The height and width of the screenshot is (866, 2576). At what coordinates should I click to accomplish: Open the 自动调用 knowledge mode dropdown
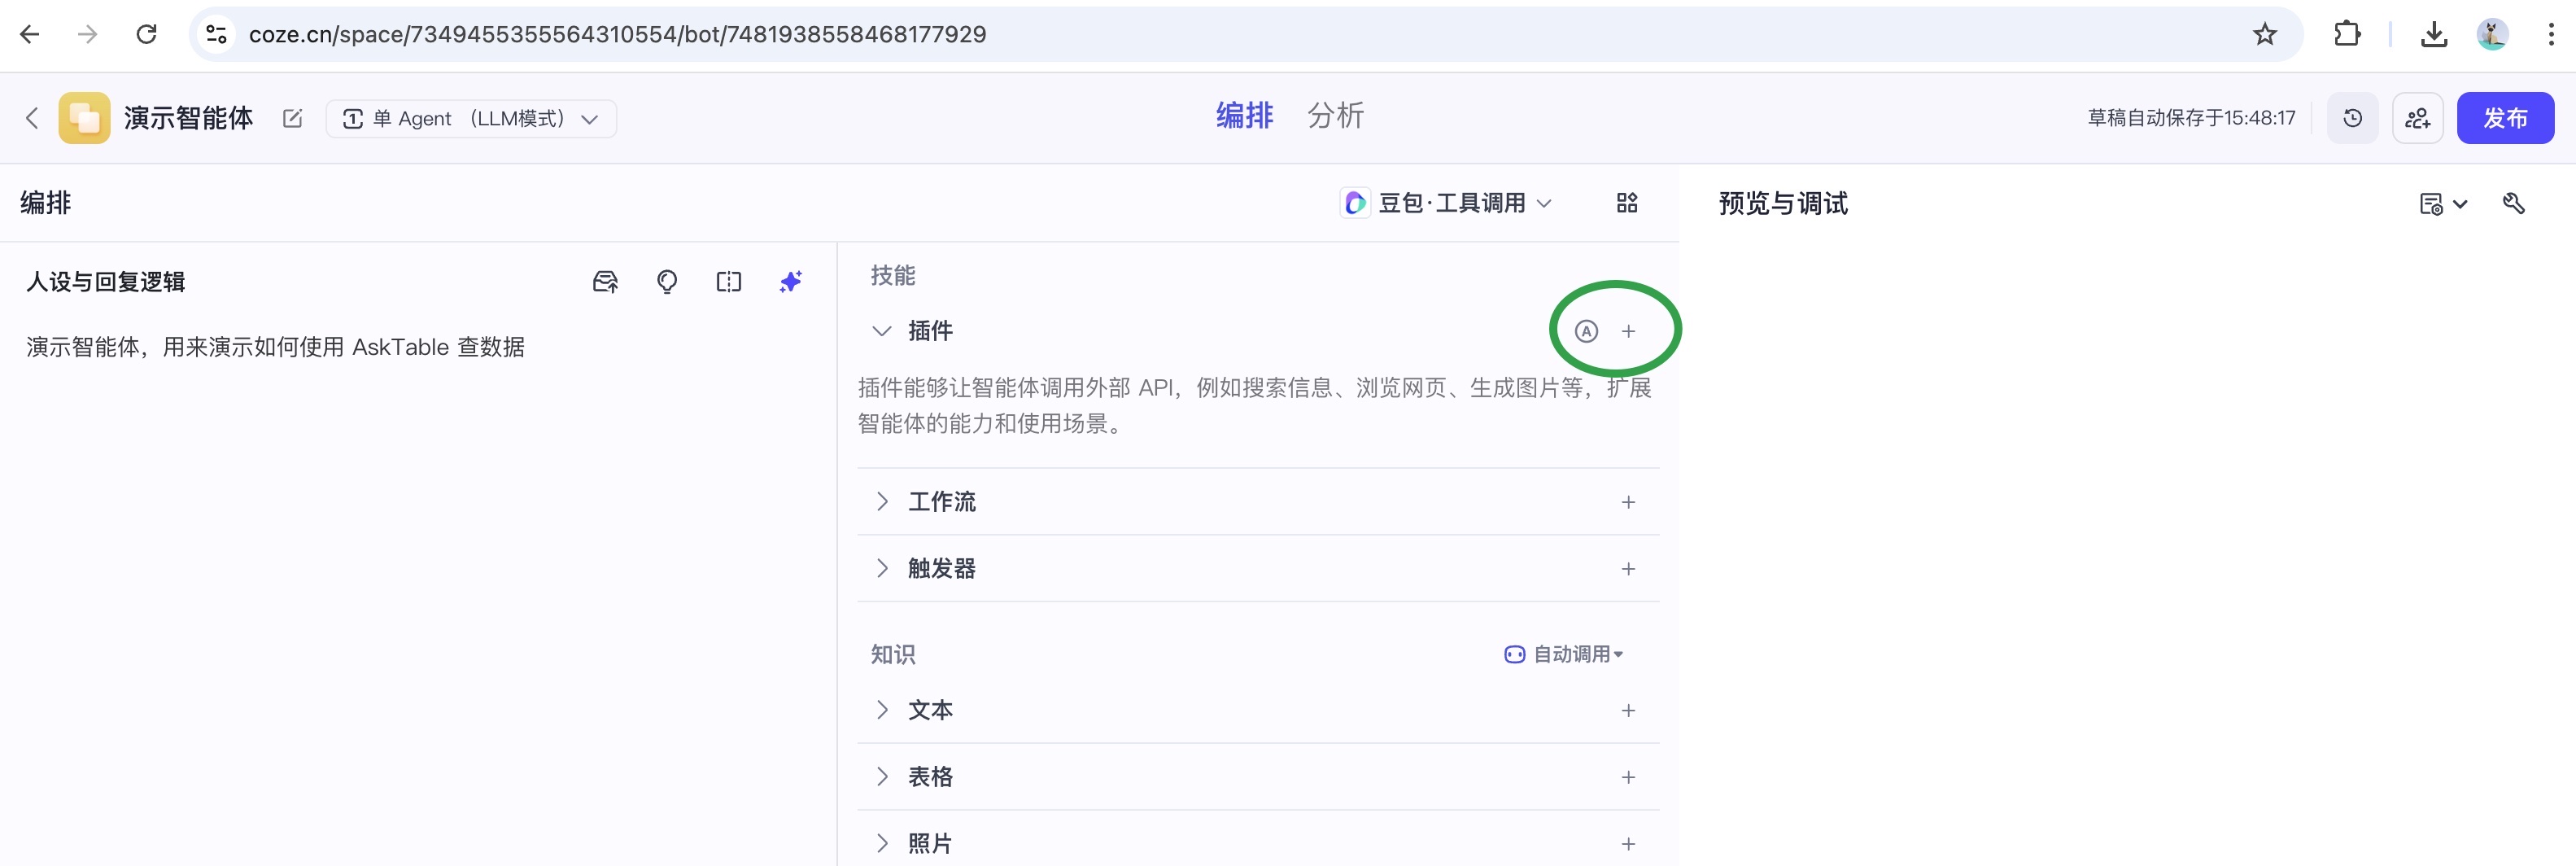click(x=1564, y=654)
